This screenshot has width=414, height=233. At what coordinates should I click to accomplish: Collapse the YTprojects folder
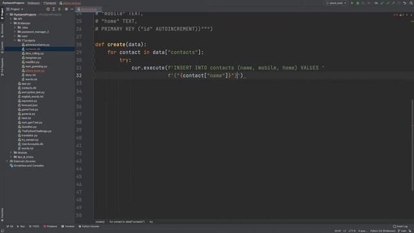[x=15, y=40]
